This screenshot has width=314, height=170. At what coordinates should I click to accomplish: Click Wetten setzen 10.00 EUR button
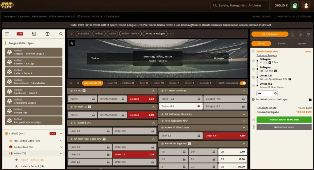(284, 120)
